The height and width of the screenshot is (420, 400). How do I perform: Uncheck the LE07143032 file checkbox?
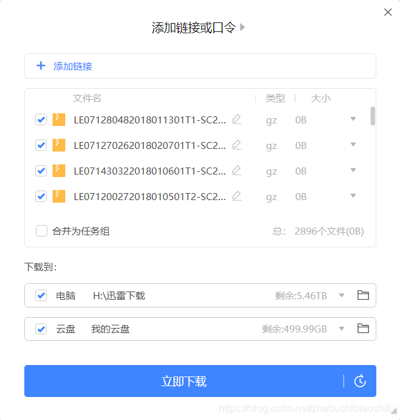(41, 171)
